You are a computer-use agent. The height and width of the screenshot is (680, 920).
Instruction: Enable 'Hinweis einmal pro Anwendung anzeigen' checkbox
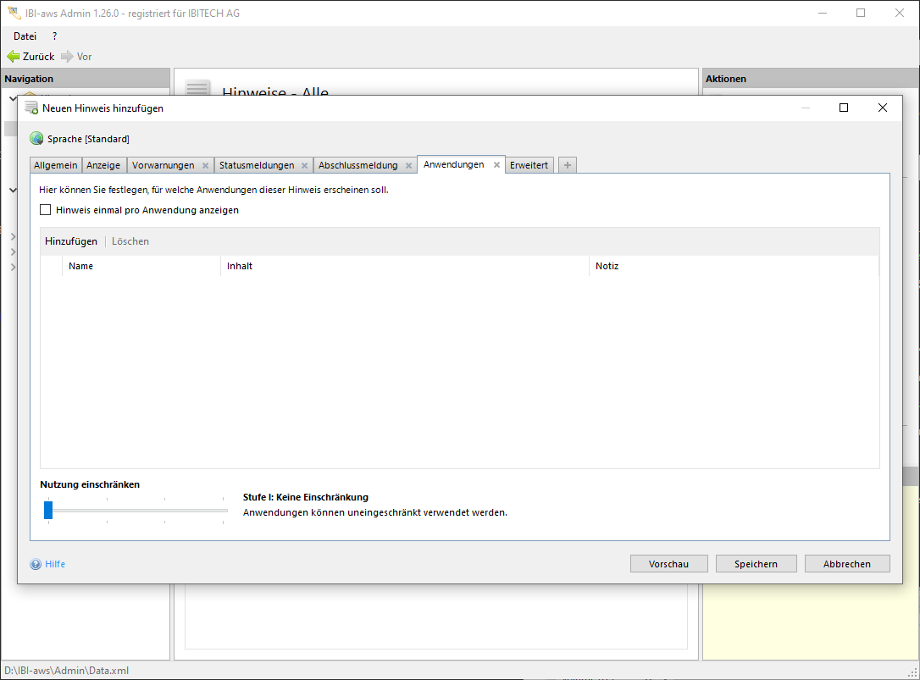click(46, 210)
